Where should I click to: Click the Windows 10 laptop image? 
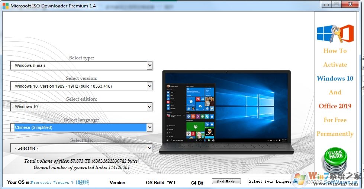[x=226, y=112]
